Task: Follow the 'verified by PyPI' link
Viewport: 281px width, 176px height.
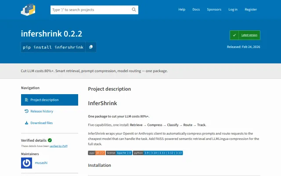Action: [58, 146]
